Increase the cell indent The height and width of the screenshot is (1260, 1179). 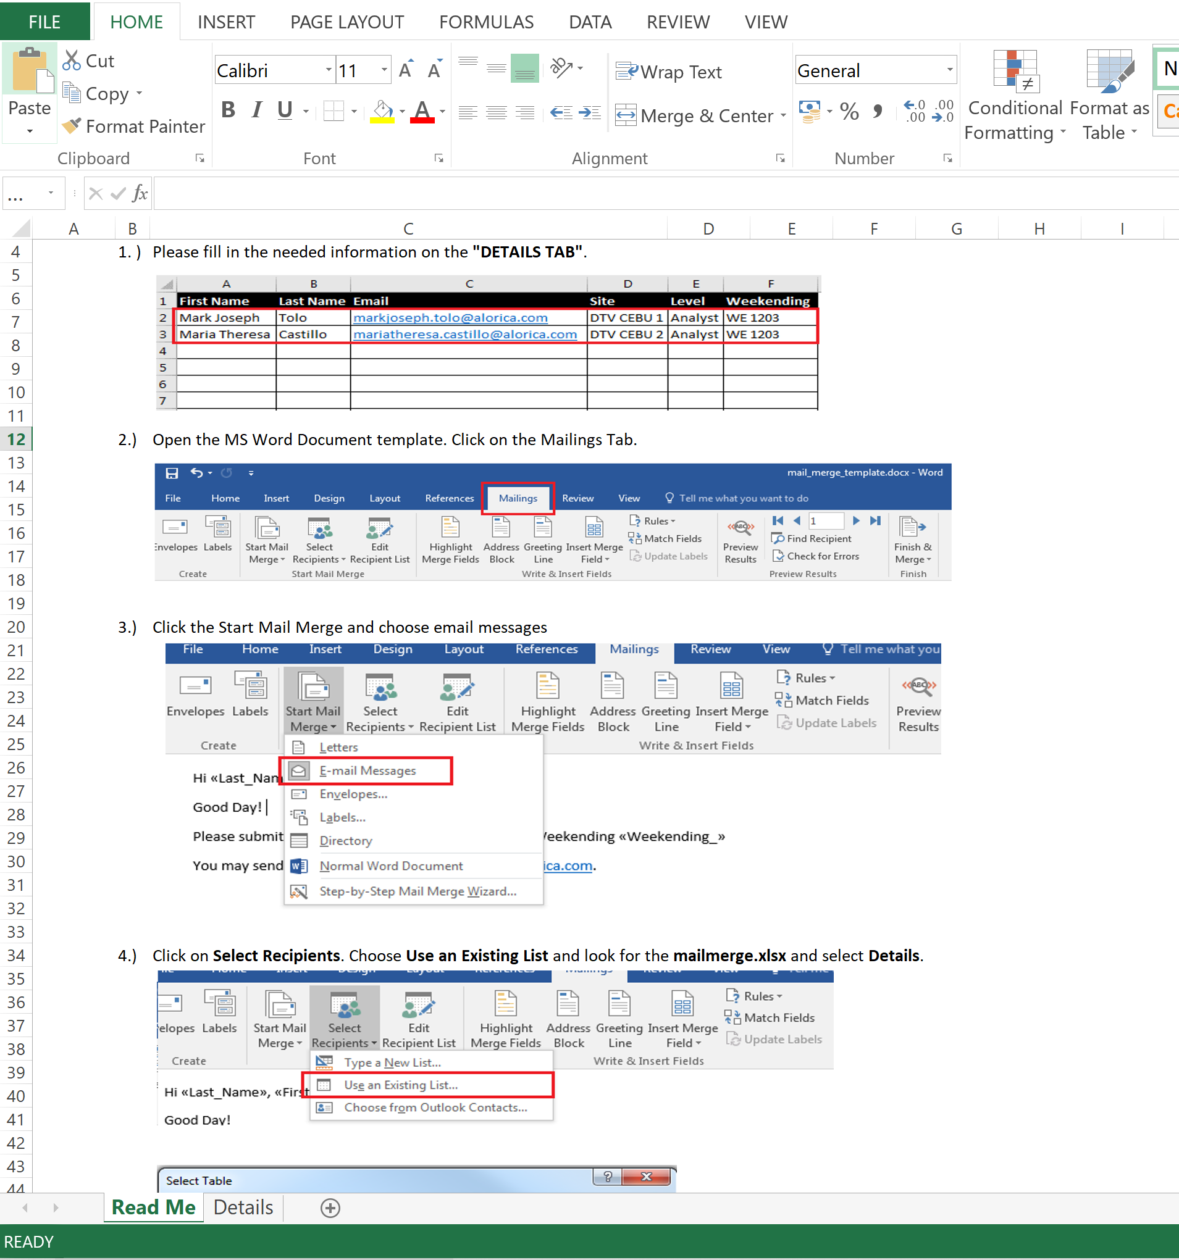(x=590, y=113)
